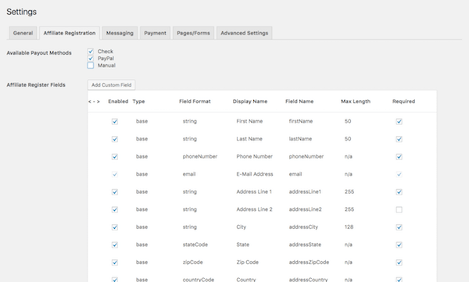Click the Affiliate Register Fields label
Viewport: 469px width, 282px height.
[x=36, y=85]
